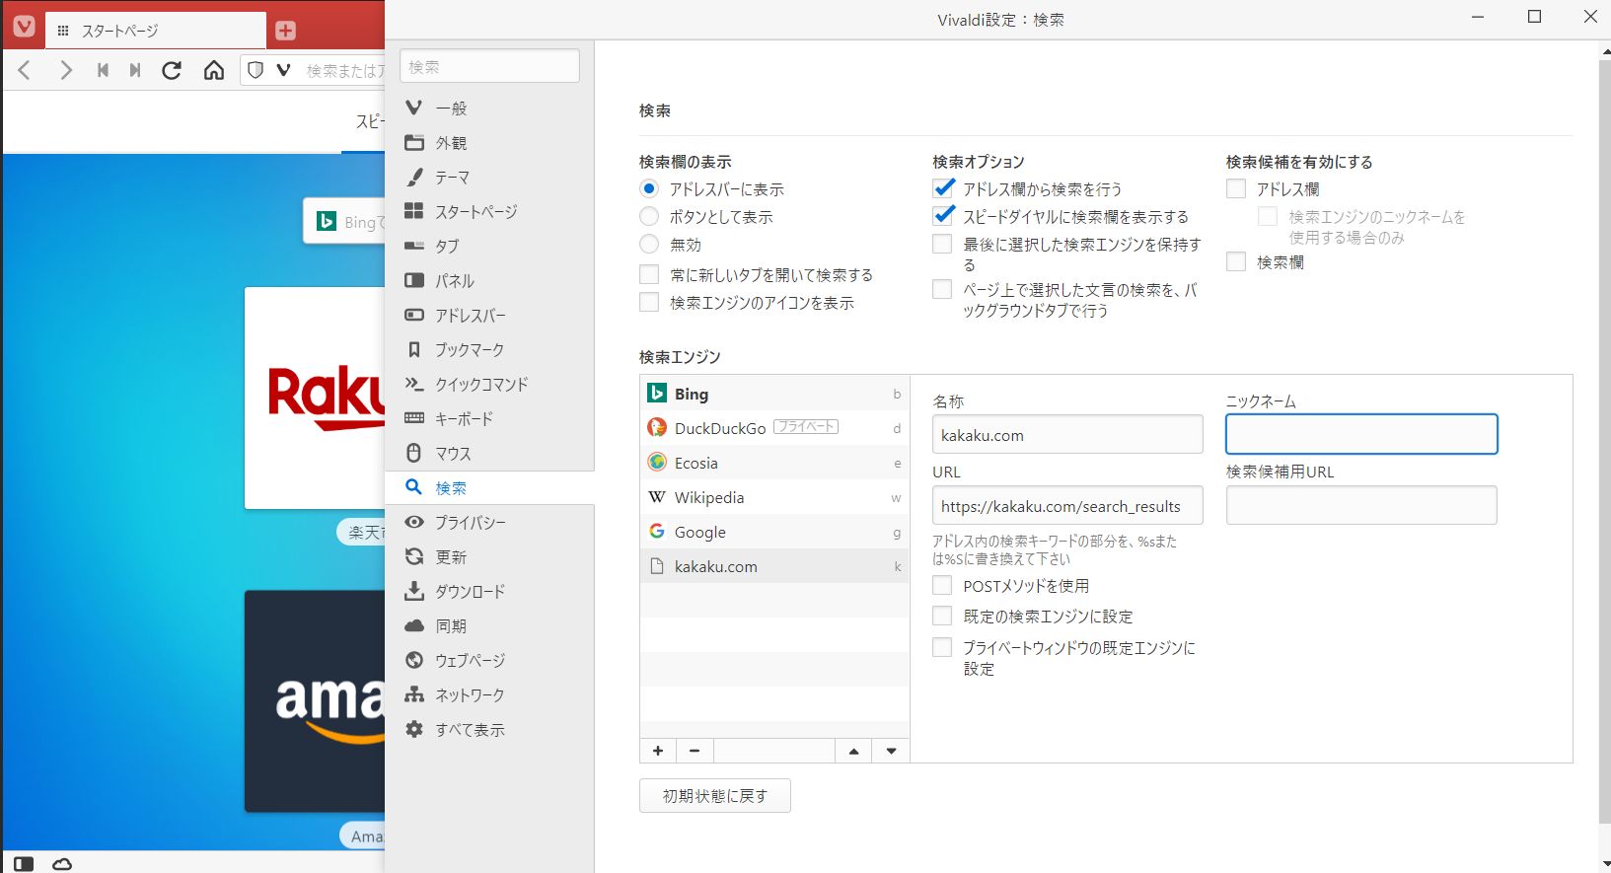1611x873 pixels.
Task: Click the shield tracker blocker icon
Action: 256,70
